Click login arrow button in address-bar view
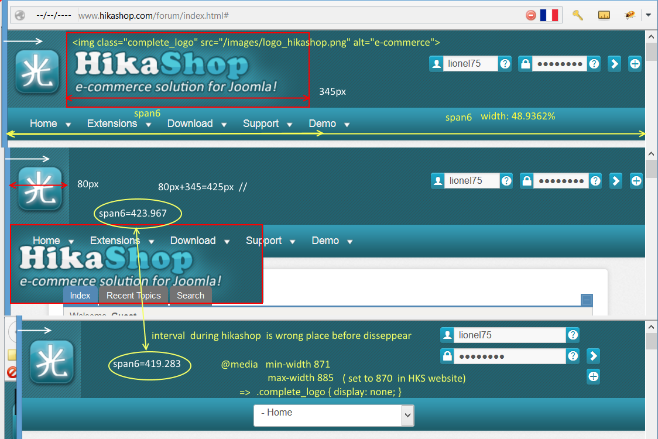The height and width of the screenshot is (439, 658). [x=614, y=64]
